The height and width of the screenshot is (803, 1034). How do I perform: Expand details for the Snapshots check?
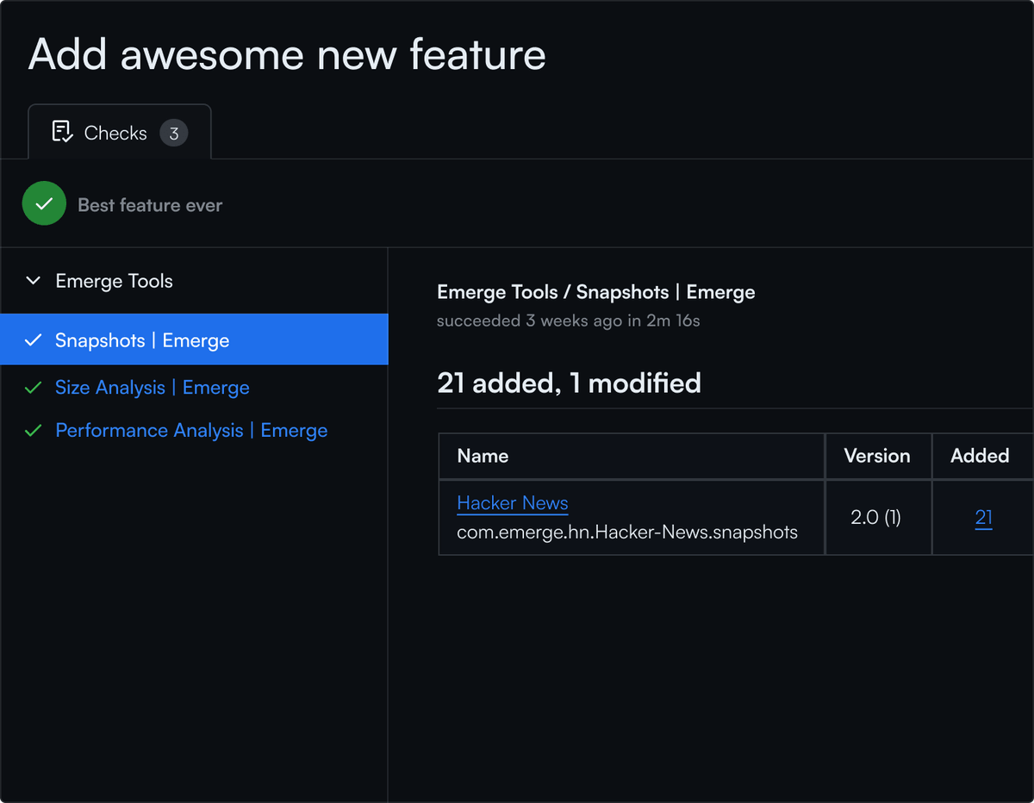coord(142,340)
